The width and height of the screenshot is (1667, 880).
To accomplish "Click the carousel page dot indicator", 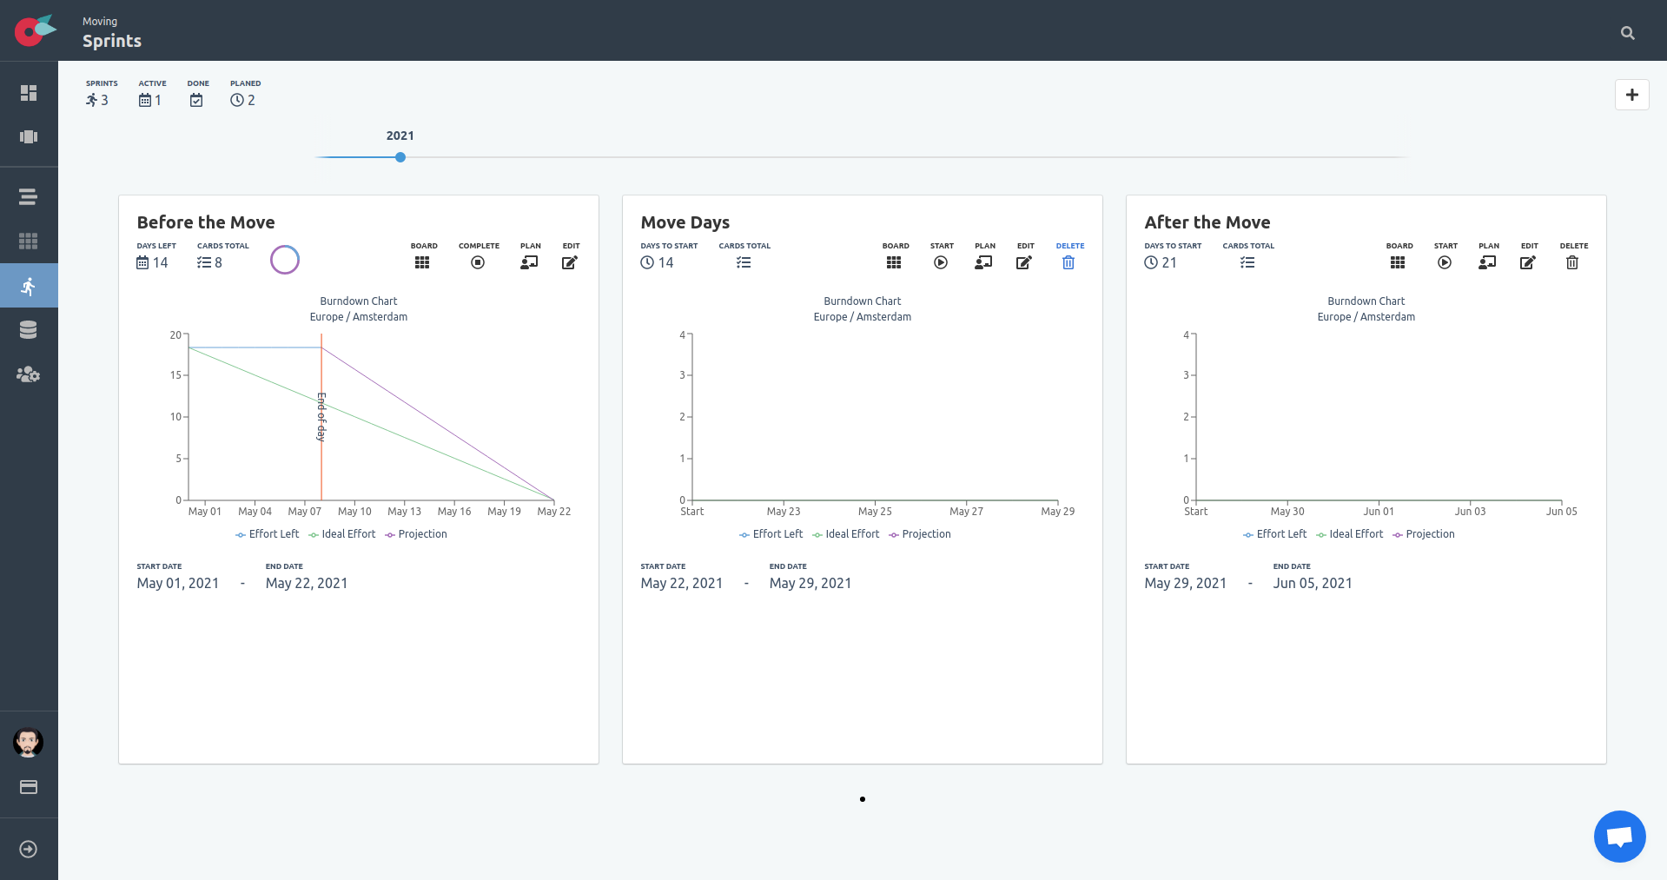I will click(x=863, y=799).
